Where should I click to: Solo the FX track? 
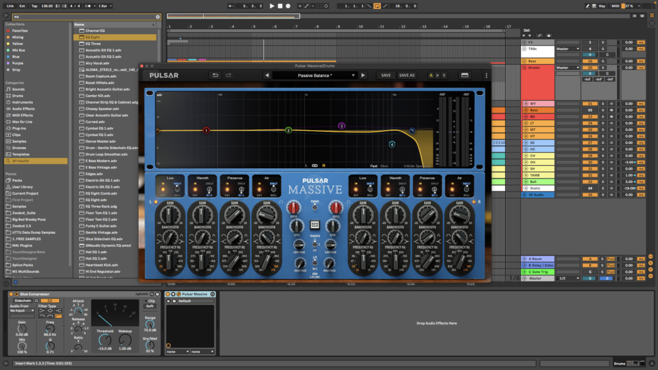point(603,42)
